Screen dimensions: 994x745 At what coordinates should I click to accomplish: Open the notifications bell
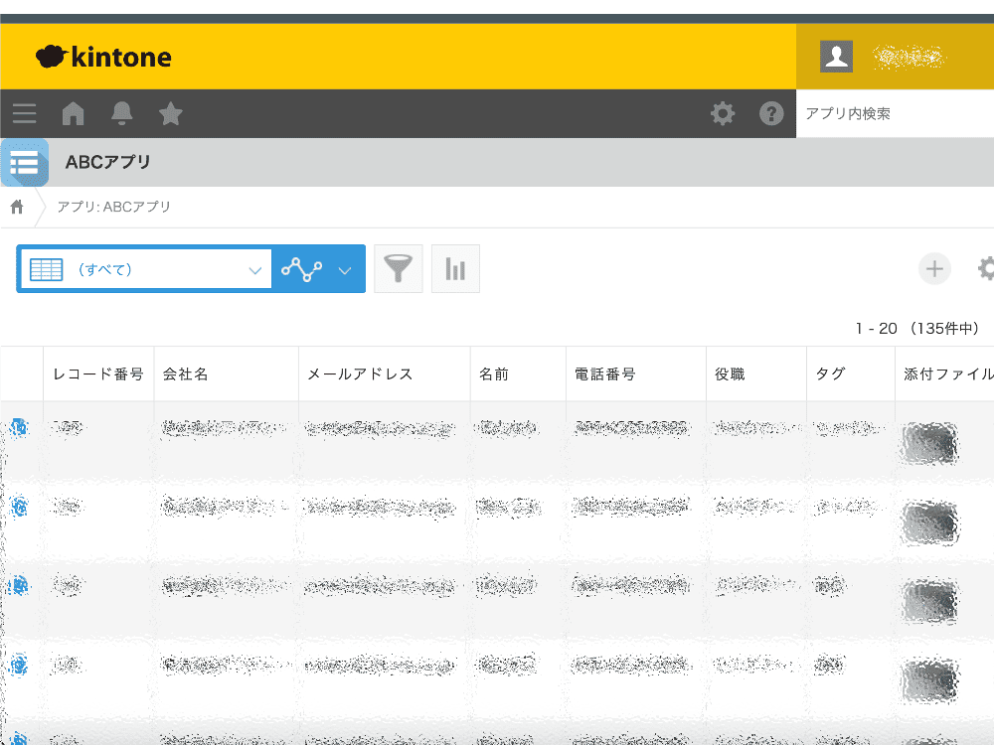coord(122,113)
